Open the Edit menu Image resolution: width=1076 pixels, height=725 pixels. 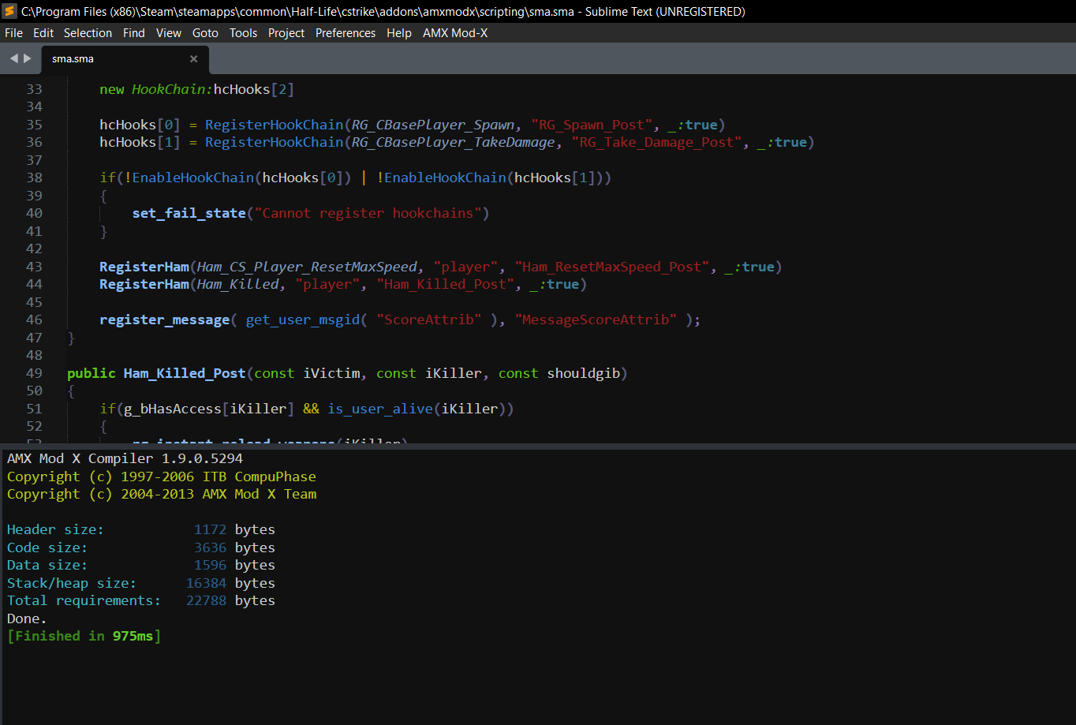[x=43, y=33]
